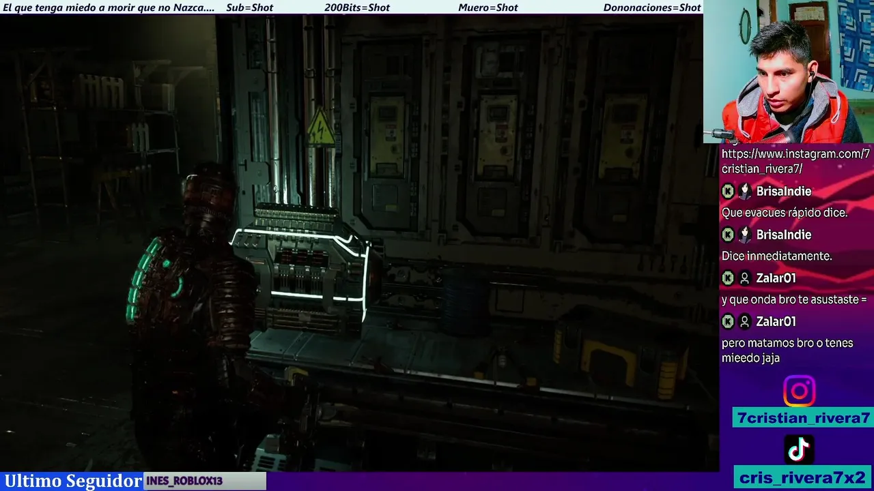The width and height of the screenshot is (874, 491).
Task: Click 'Ultimo Seguidor' label
Action: (73, 481)
